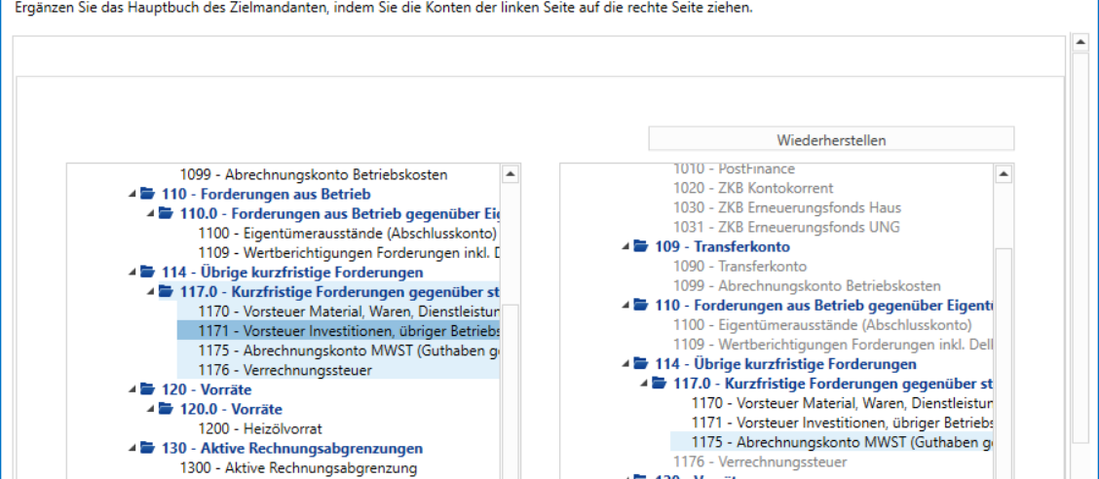Click the outer page scrollbar thumb

[1080, 248]
